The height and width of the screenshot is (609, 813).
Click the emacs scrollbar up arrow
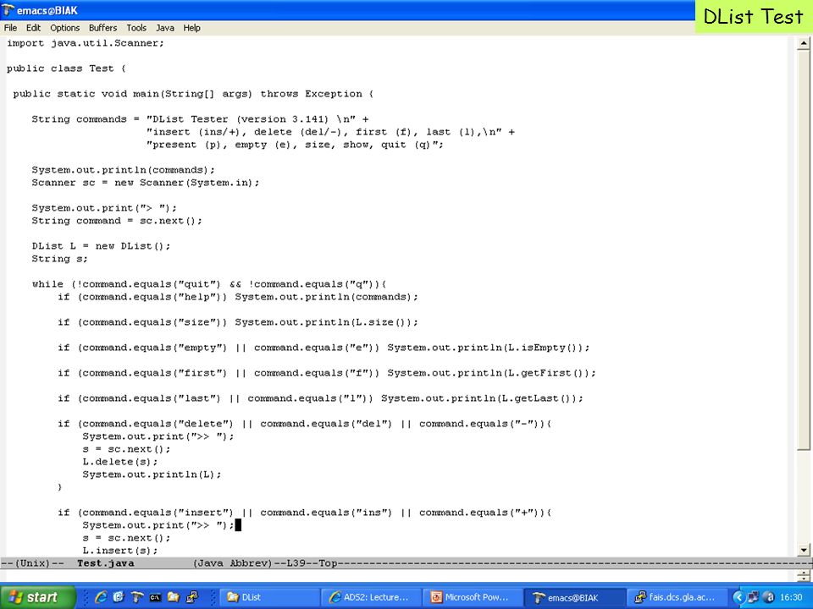pos(804,43)
